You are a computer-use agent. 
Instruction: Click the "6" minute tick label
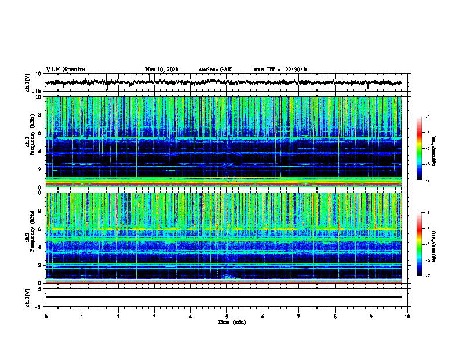coord(263,317)
